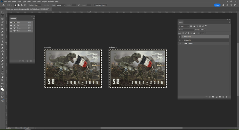Open the Edit Toolbar three-dots button
This screenshot has height=130, width=239.
(x=2, y=83)
